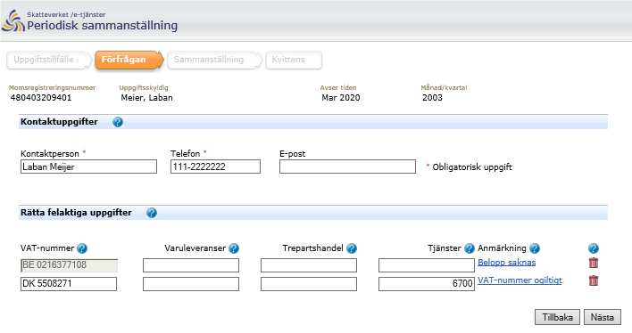Focus Trepartshandel field in DK row

309,284
